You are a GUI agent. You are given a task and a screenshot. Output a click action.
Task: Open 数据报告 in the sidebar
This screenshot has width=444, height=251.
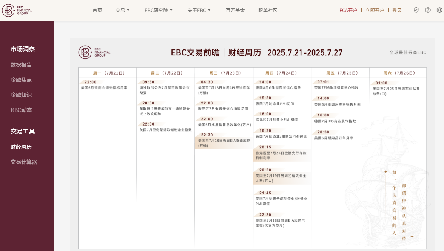tap(21, 65)
